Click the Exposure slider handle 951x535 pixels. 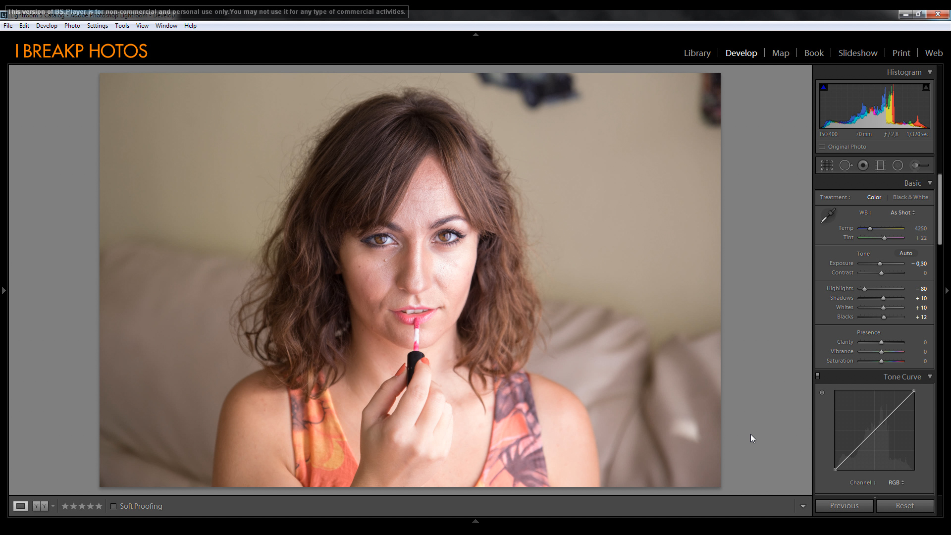point(880,264)
